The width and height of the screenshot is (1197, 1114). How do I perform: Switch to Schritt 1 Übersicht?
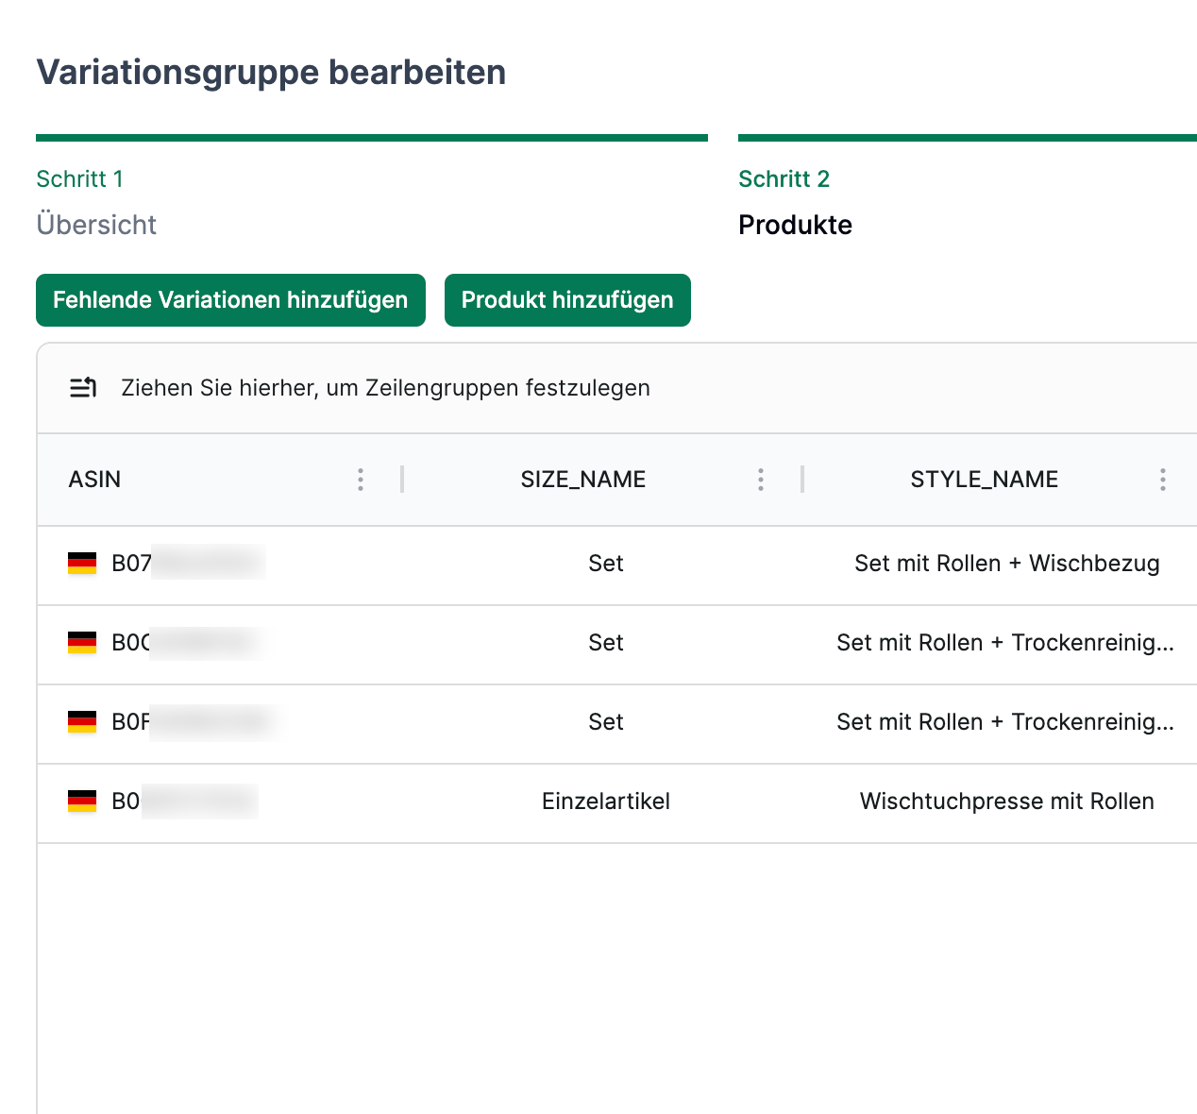[x=96, y=225]
